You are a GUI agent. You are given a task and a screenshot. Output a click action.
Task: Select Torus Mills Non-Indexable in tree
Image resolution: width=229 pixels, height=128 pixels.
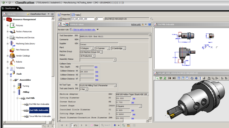40,116
